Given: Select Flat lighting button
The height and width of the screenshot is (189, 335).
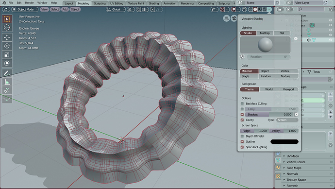Looking at the screenshot, I should click(x=282, y=33).
